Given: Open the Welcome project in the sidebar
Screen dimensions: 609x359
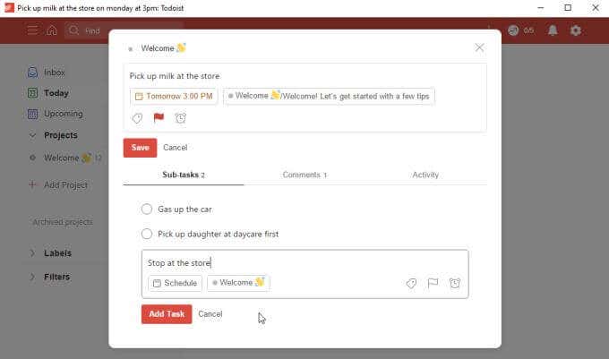Looking at the screenshot, I should 66,158.
